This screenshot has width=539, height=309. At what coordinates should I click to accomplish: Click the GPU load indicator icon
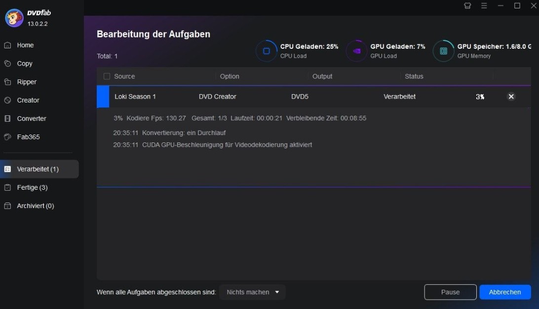356,51
